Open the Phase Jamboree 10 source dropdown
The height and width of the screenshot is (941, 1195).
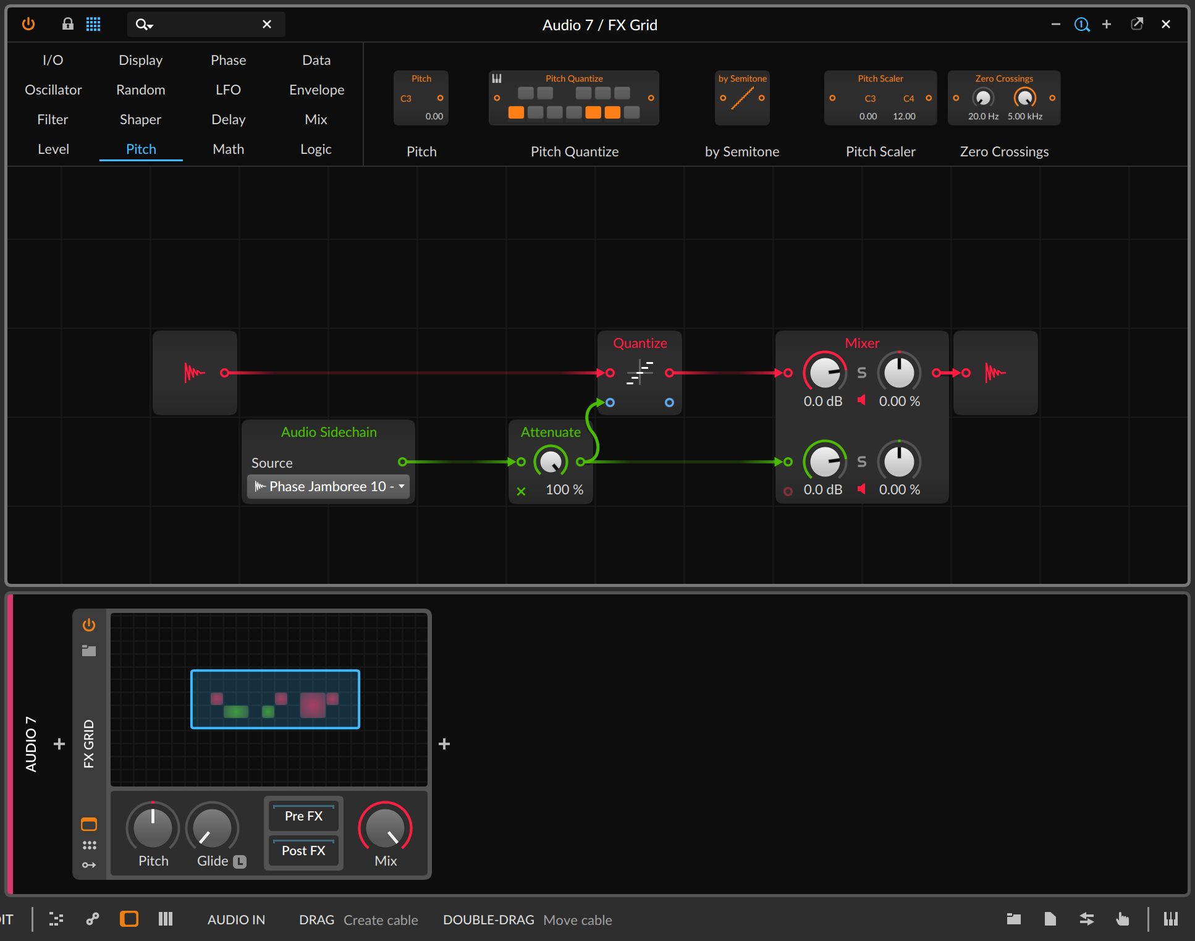[x=328, y=486]
